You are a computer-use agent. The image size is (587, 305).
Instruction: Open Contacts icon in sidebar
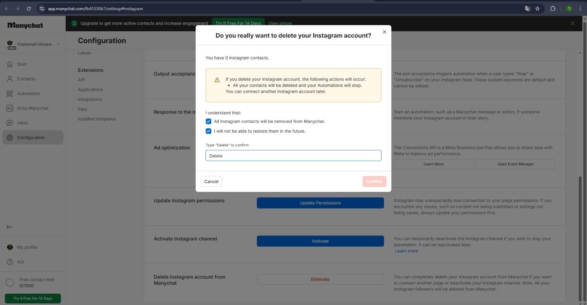10,79
